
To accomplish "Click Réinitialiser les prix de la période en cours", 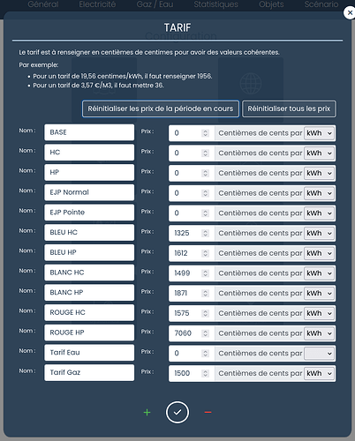I will pyautogui.click(x=161, y=108).
